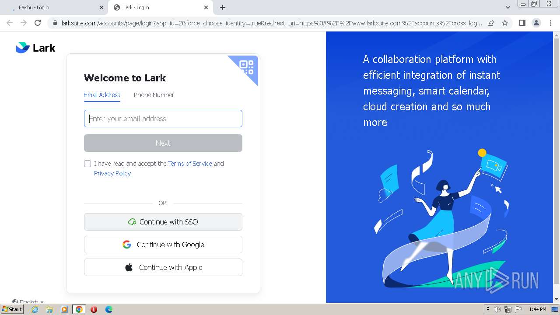Reload the Lark login page
This screenshot has height=315, width=560.
point(38,23)
